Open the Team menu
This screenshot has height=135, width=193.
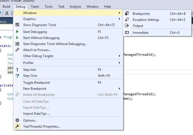[35, 7]
